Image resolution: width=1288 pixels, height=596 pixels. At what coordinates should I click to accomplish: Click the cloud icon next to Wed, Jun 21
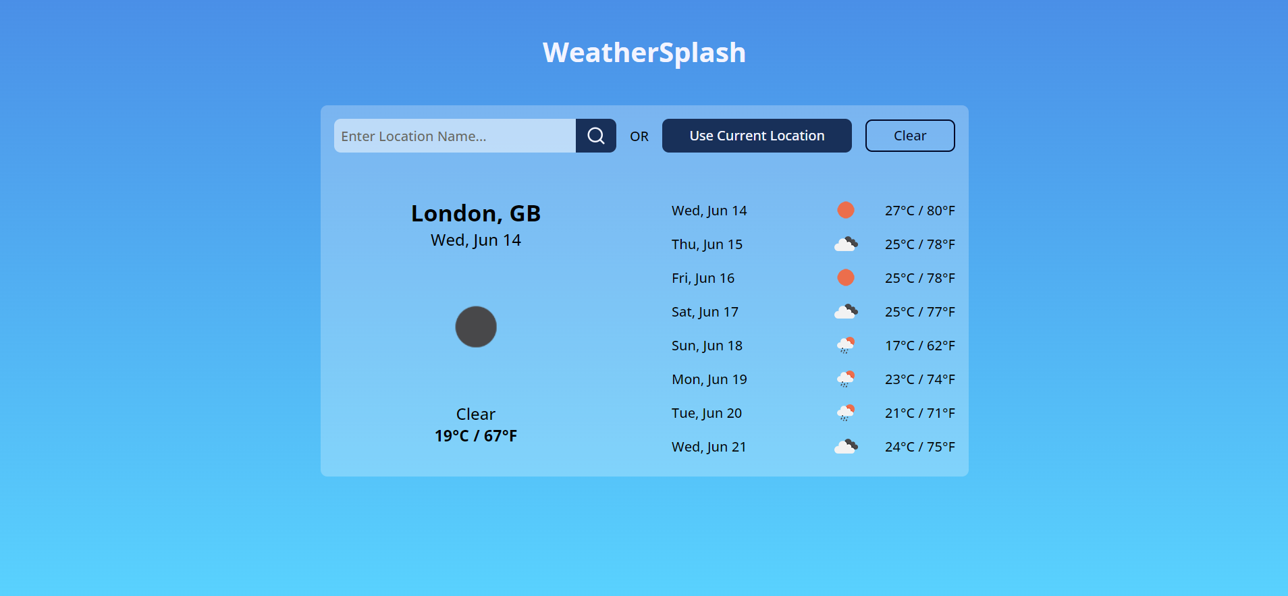[846, 446]
